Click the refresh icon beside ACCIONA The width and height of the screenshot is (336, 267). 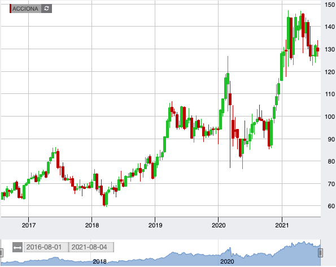tap(46, 8)
